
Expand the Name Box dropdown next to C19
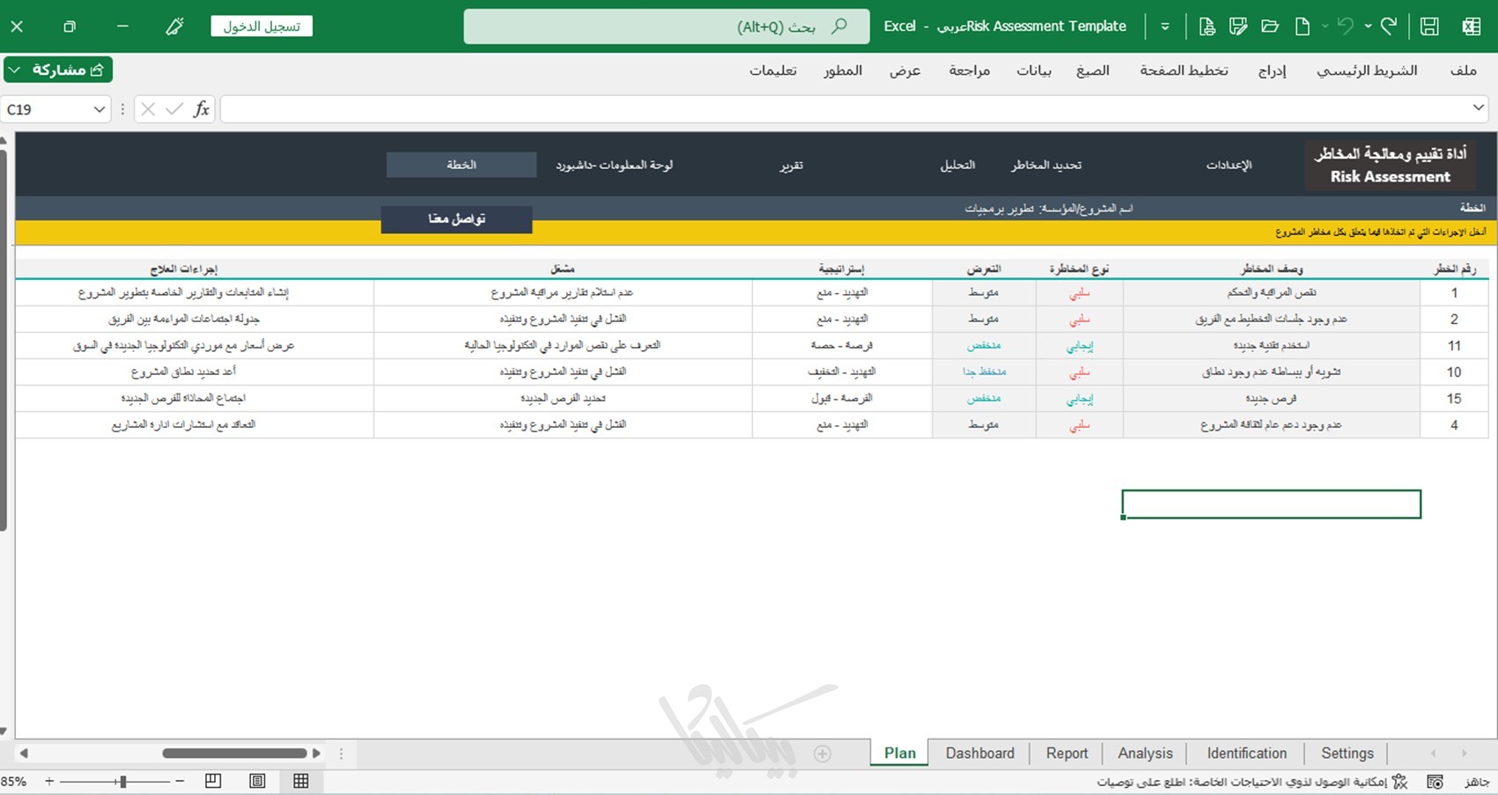99,109
